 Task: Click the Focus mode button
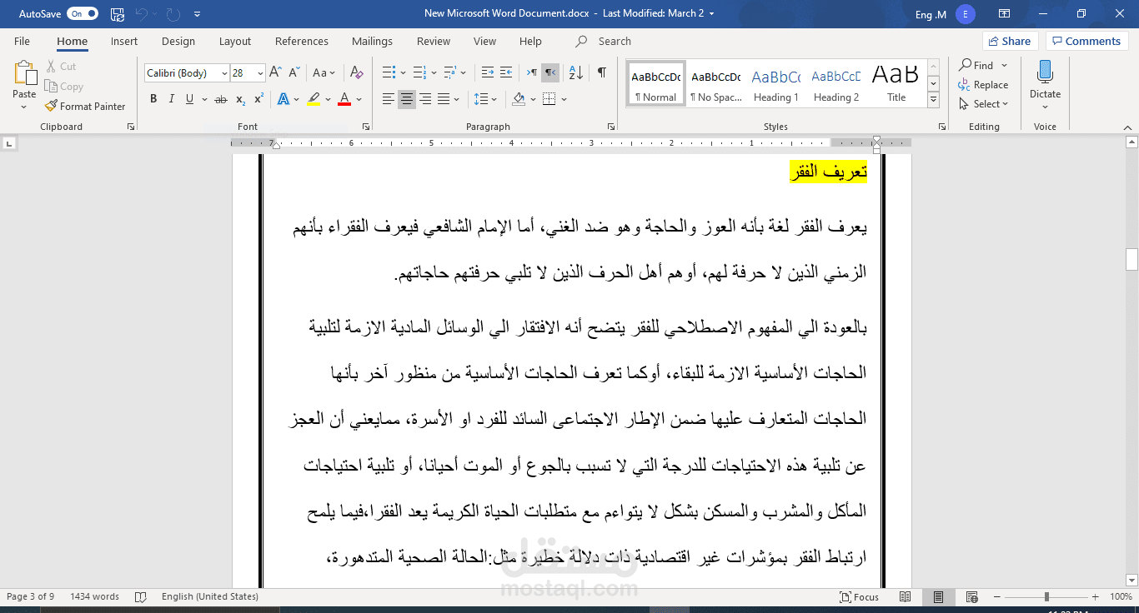click(860, 597)
